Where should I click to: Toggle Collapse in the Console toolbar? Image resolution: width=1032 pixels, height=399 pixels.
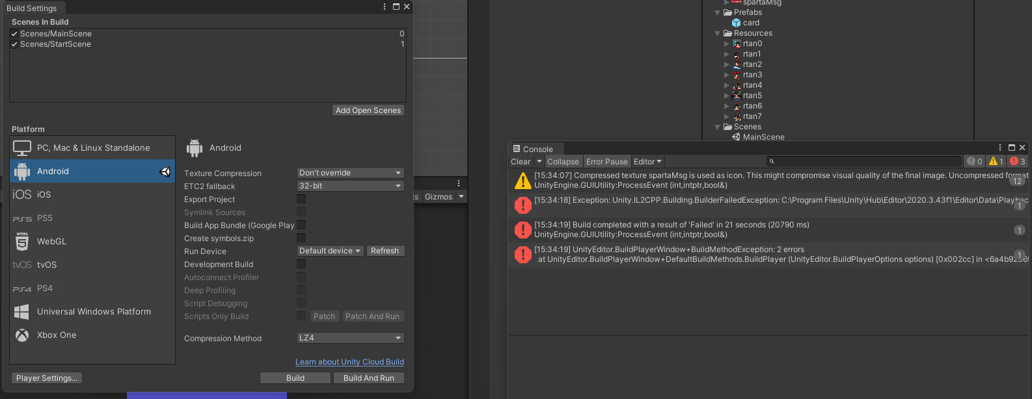(x=563, y=162)
